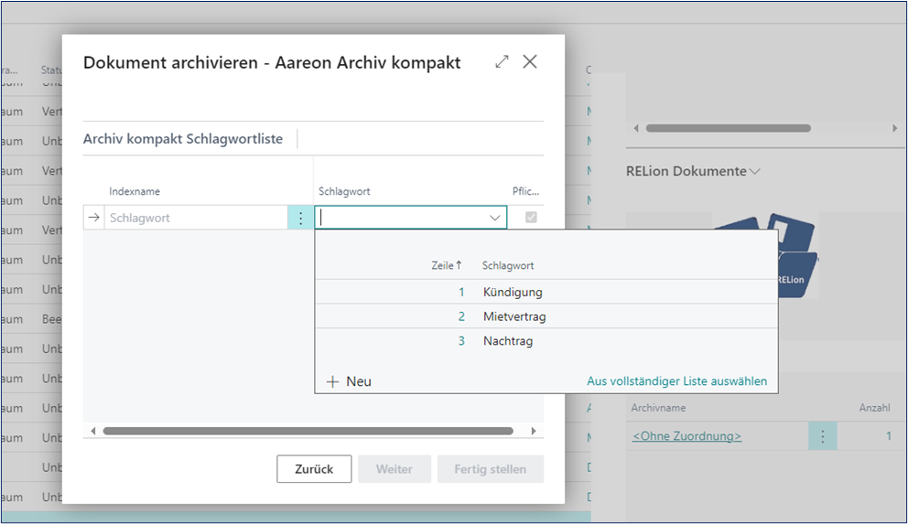908x524 pixels.
Task: Click the RELion folder icon
Action: pyautogui.click(x=778, y=256)
